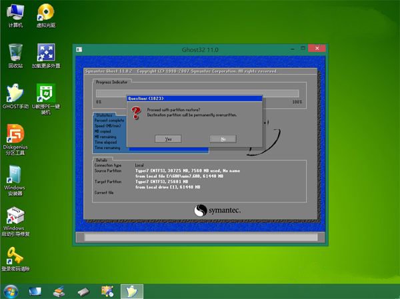Screen dimensions: 400x299
Task: Click the Progress Indicator bar
Action: tap(197, 93)
